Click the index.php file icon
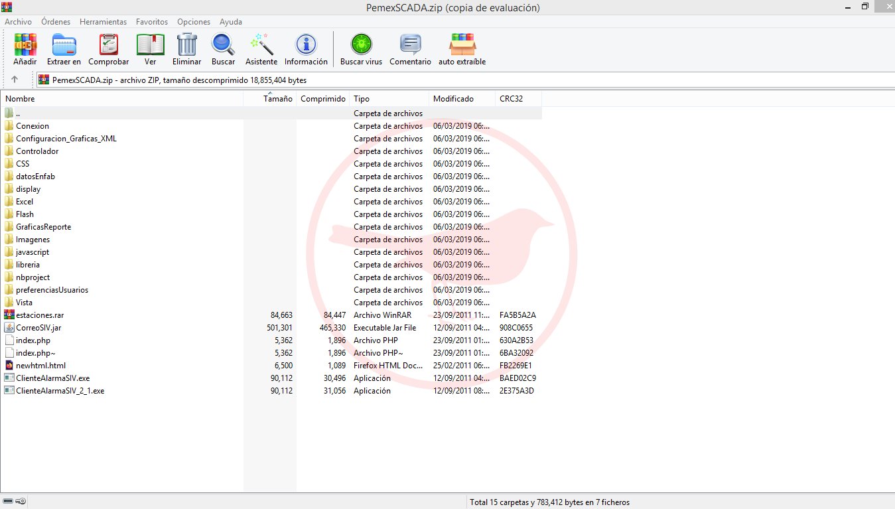 point(9,340)
